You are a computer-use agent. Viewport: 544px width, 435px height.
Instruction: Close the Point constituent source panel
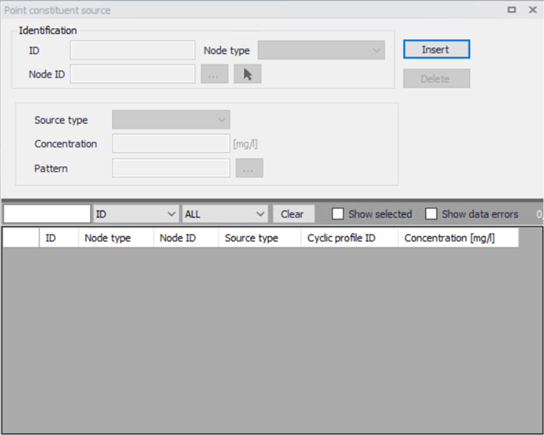533,9
